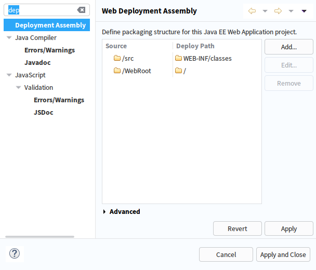Click the forward navigation arrow icon
316x270 pixels.
click(x=278, y=11)
